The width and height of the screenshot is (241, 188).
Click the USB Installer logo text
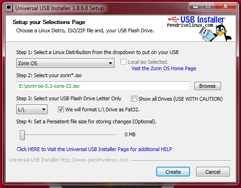coord(203,19)
